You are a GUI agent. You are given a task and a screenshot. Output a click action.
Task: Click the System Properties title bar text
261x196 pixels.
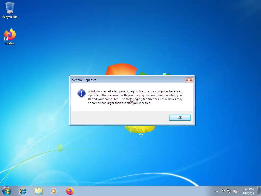point(84,80)
